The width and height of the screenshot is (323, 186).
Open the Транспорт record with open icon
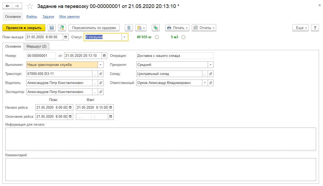click(x=101, y=74)
